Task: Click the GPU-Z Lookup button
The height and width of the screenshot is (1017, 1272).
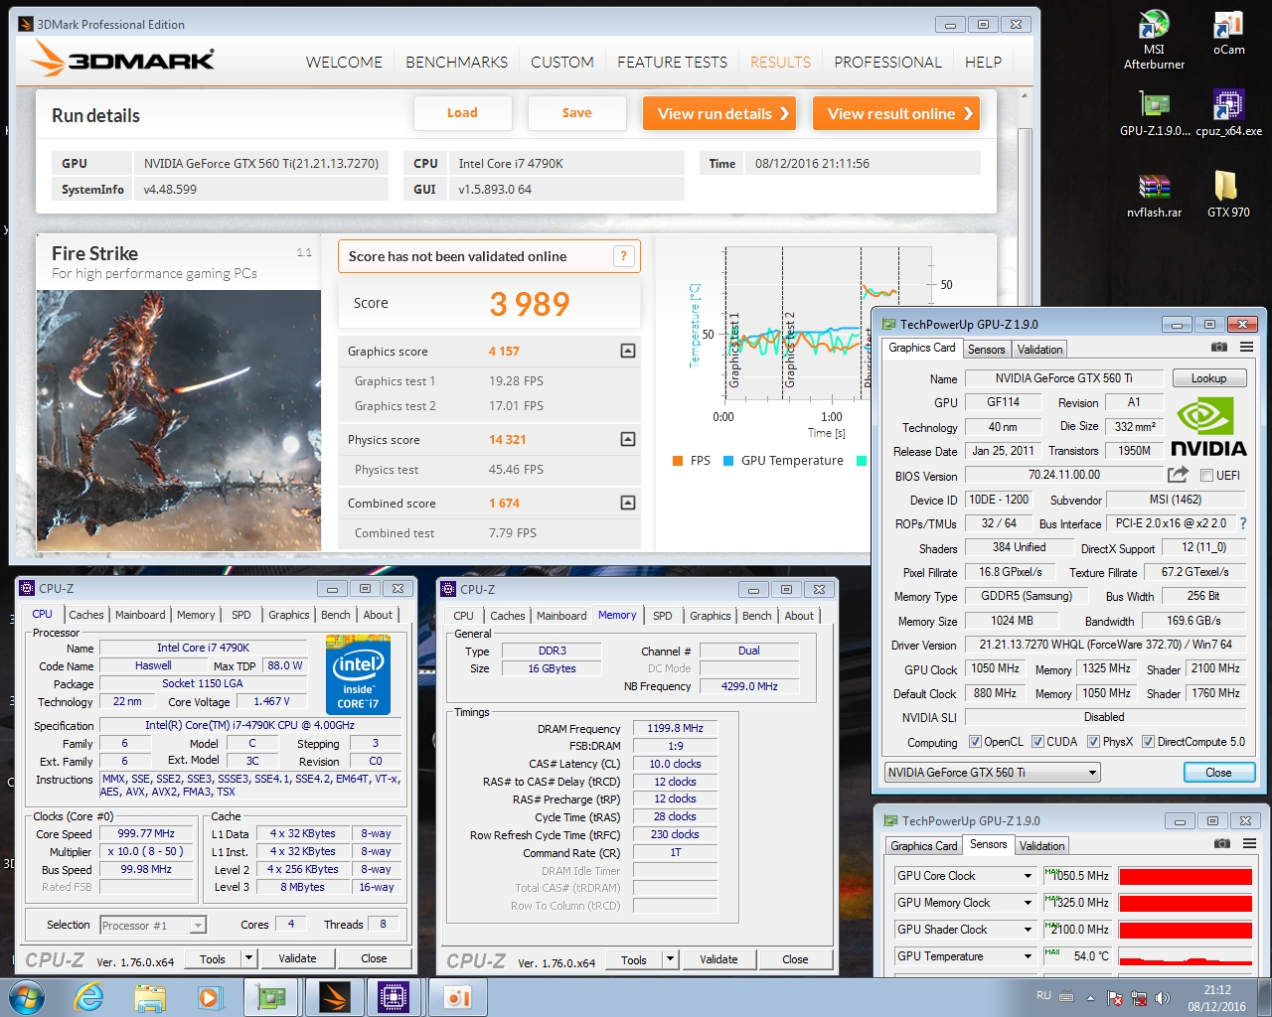Action: [1208, 378]
